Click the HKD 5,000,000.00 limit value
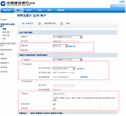 click(60, 77)
